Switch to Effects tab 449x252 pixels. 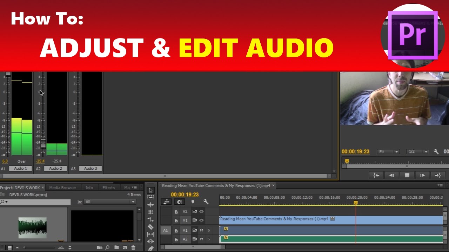[108, 188]
